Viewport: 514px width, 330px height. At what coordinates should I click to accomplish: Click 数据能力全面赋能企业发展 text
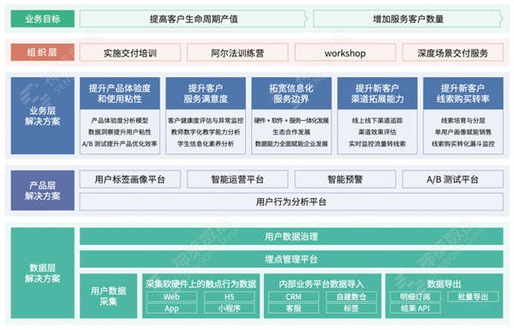[291, 144]
